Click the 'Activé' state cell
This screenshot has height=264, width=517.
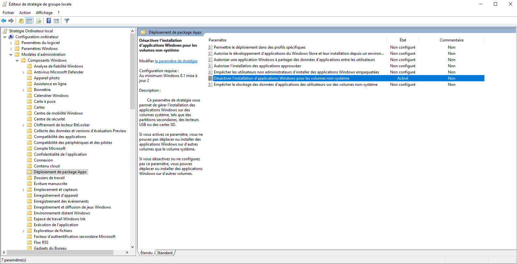403,78
